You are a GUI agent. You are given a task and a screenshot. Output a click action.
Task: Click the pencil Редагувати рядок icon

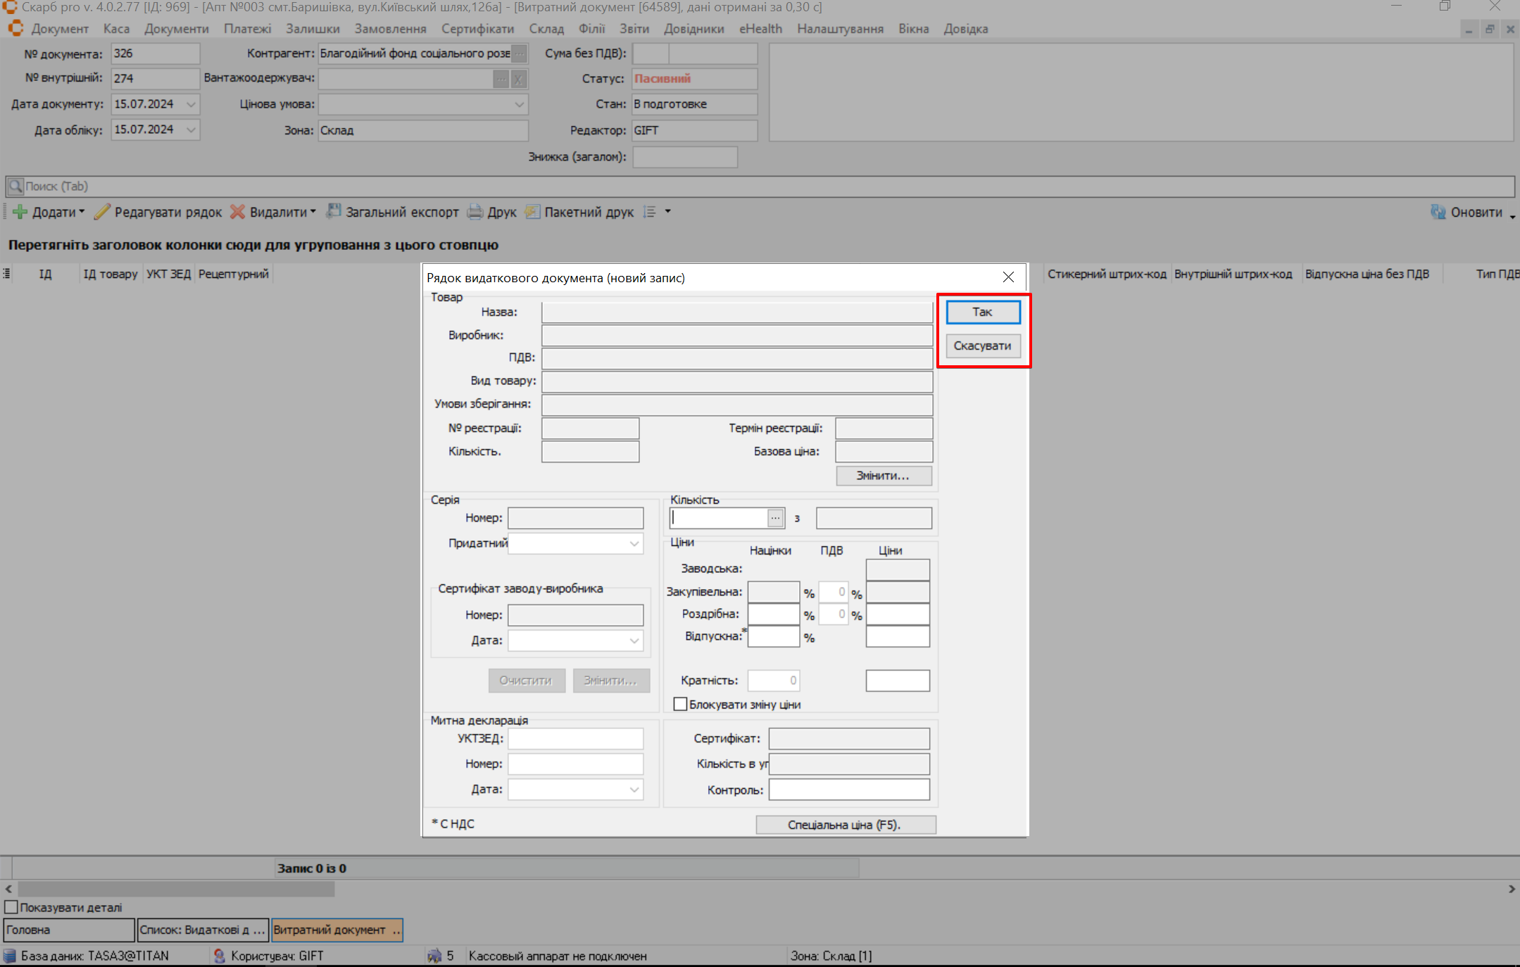103,212
